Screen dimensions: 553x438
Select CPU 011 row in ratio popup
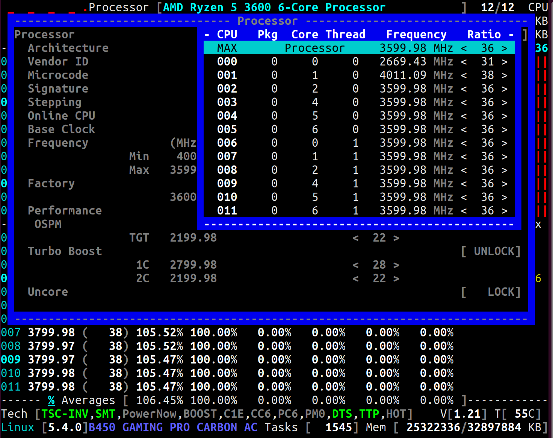tap(359, 210)
